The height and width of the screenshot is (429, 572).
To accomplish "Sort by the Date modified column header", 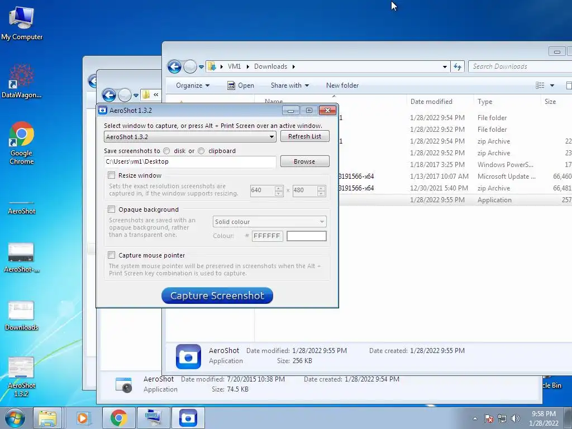I will coord(440,102).
